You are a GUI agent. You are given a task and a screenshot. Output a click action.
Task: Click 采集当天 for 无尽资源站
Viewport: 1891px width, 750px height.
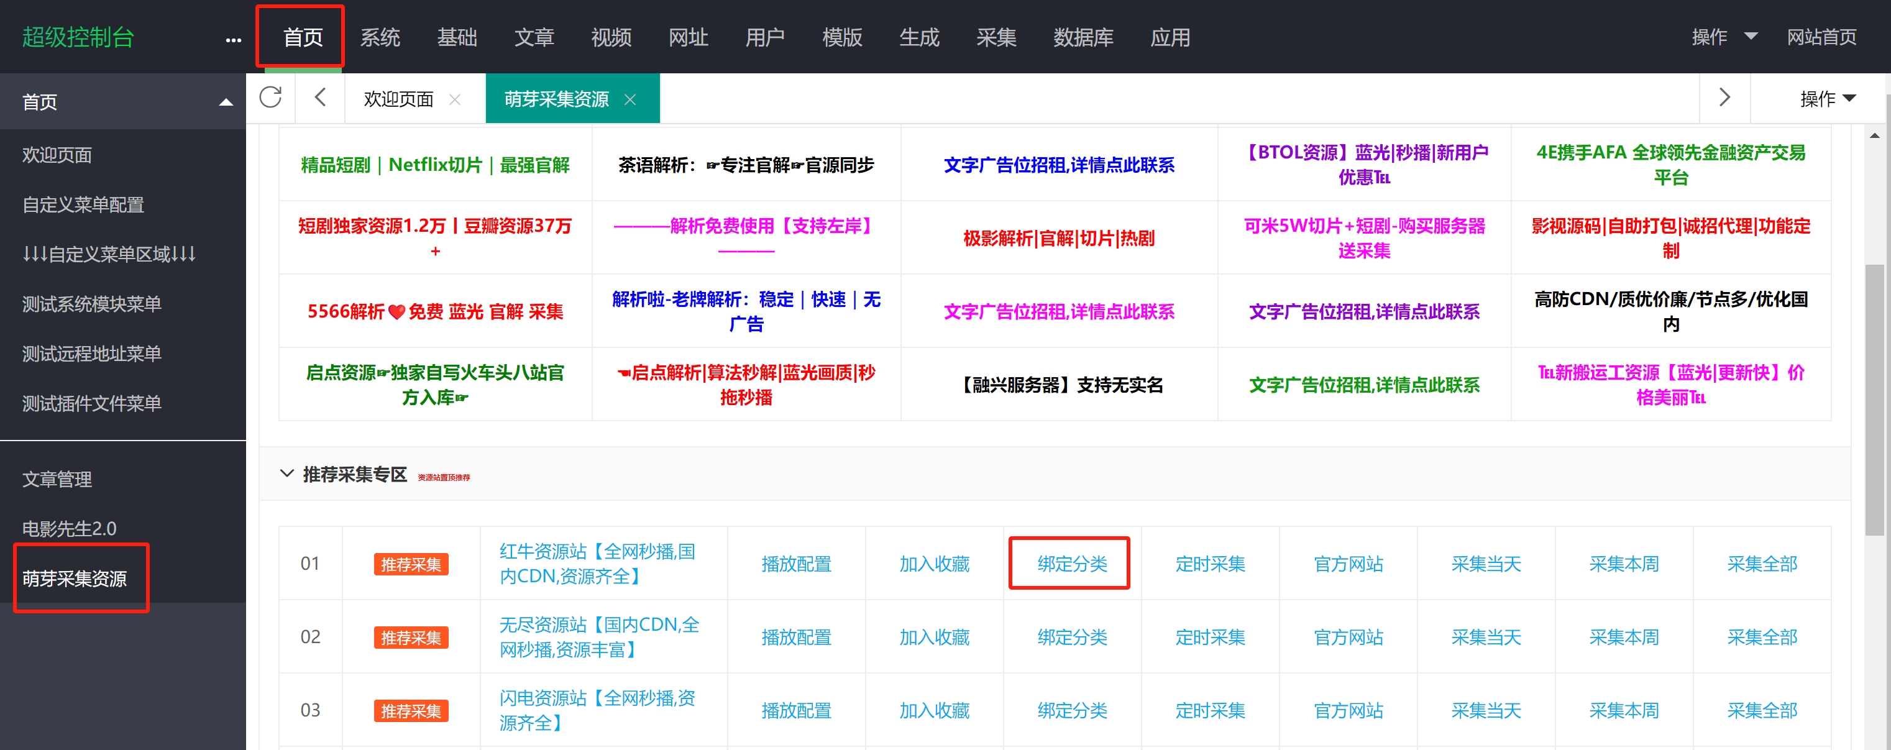point(1485,637)
